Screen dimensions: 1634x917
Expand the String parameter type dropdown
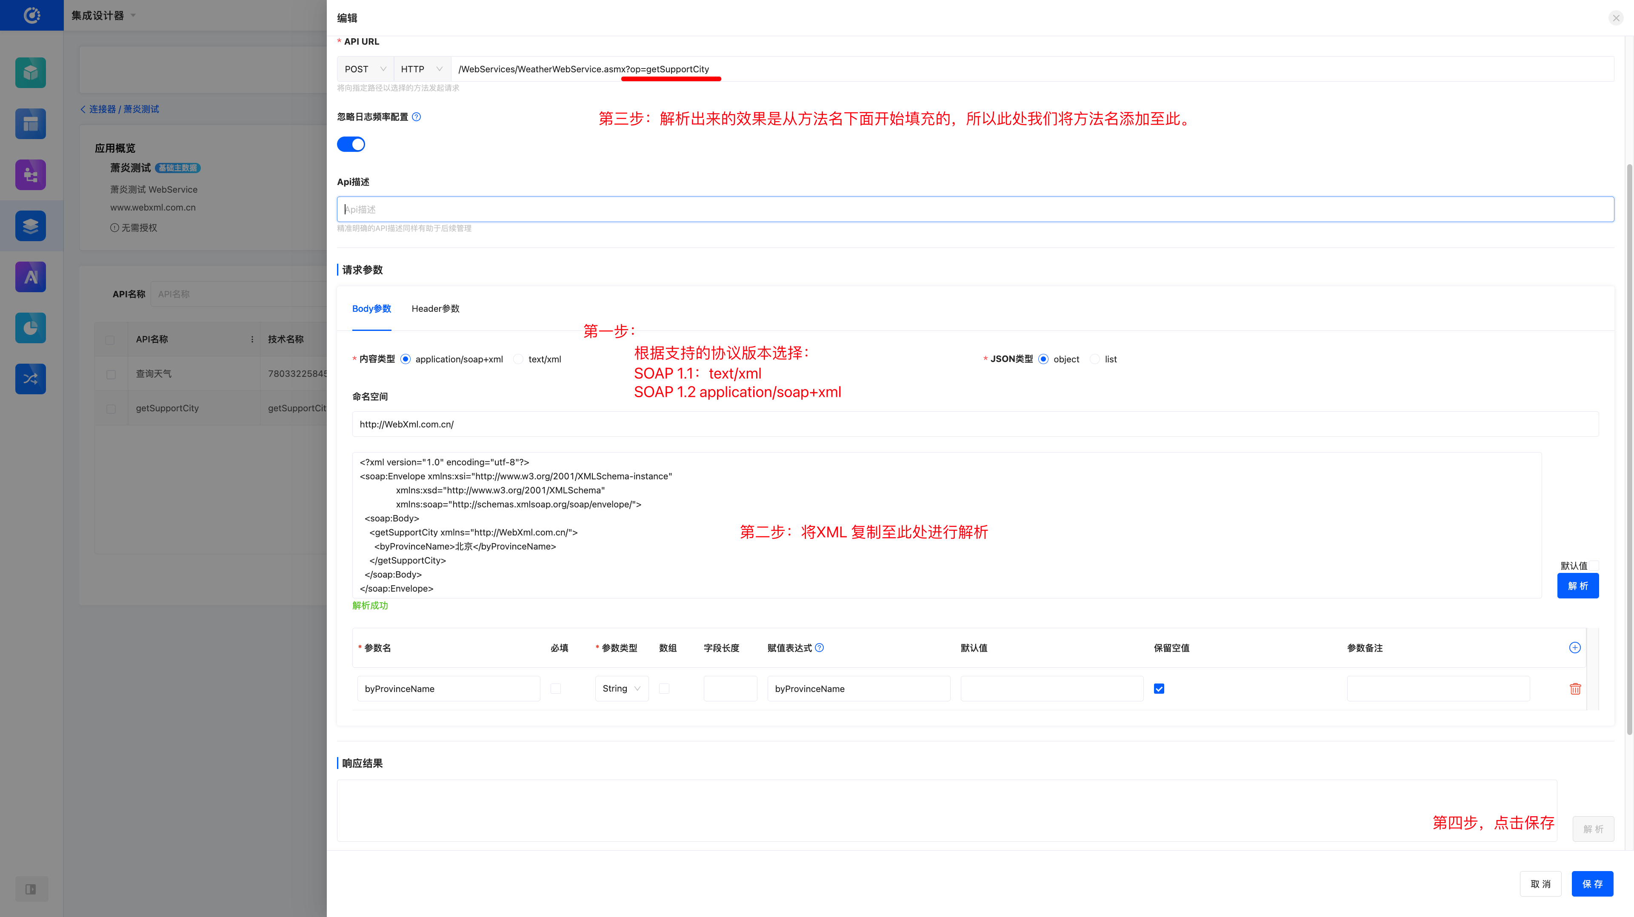click(x=621, y=689)
